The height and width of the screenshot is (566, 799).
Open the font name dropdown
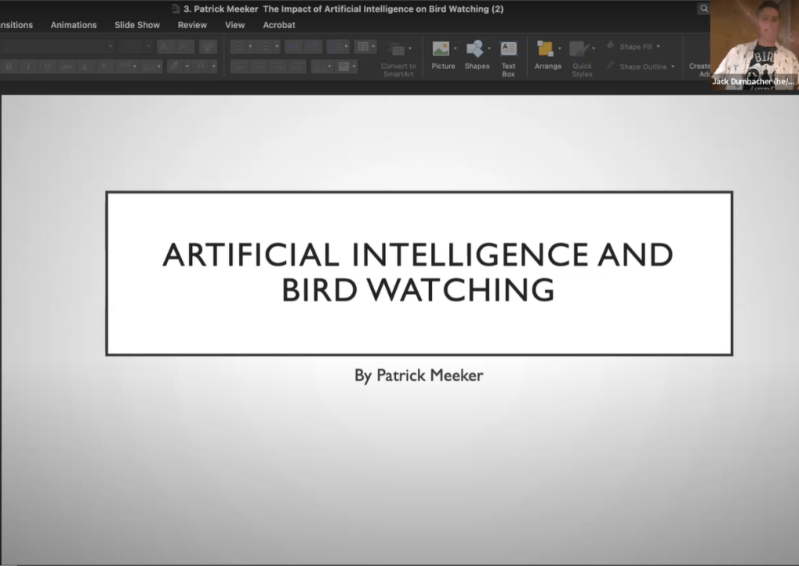point(110,47)
